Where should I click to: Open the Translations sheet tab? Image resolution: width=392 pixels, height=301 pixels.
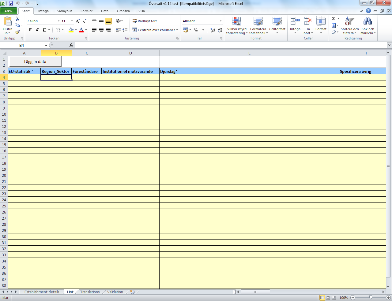90,292
